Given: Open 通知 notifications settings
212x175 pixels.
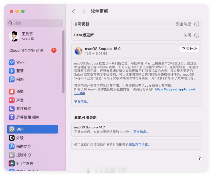Looking at the screenshot, I should pos(33,91).
